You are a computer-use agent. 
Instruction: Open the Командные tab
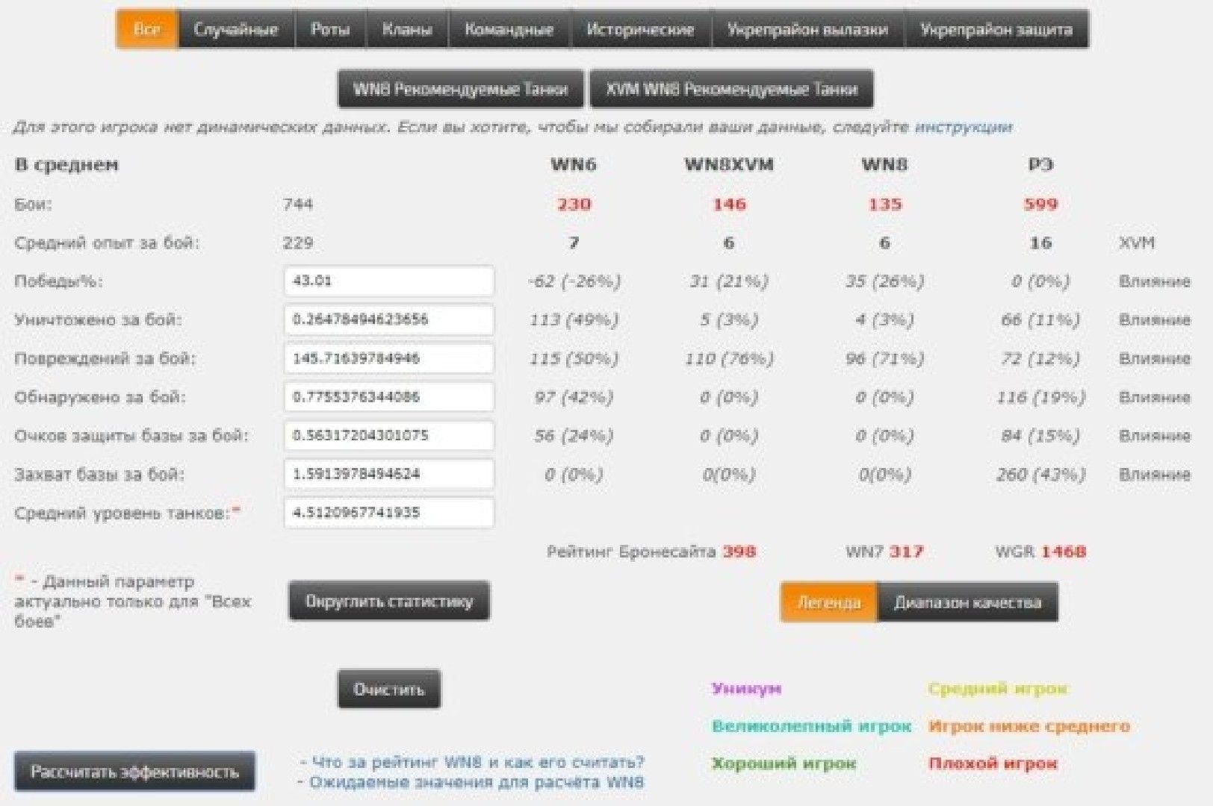pyautogui.click(x=509, y=30)
